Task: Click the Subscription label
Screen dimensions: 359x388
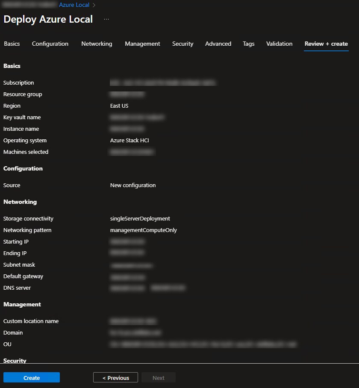Action: (x=18, y=82)
